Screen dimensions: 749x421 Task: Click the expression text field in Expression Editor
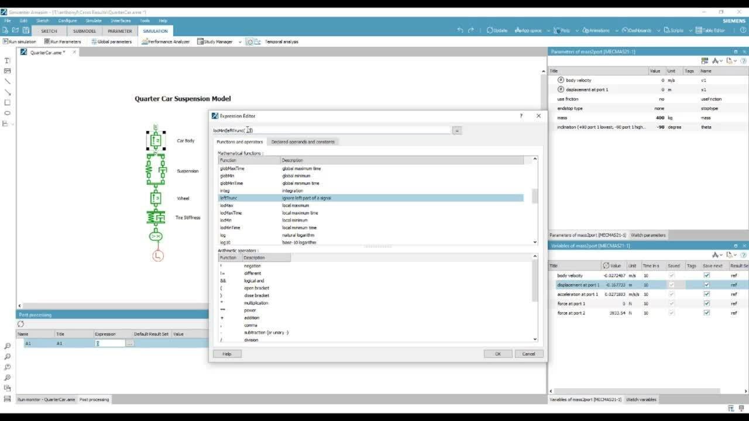pos(332,130)
